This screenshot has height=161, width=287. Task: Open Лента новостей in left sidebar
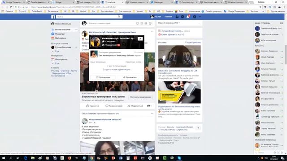click(x=63, y=30)
